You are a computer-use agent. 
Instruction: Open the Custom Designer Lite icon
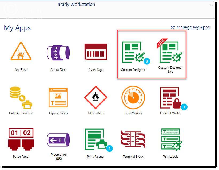(x=170, y=51)
